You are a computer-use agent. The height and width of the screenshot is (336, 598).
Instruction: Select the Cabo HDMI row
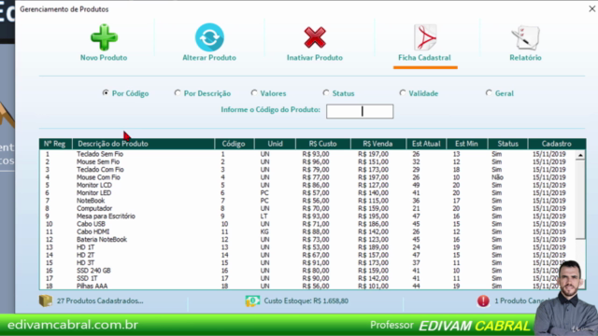click(307, 231)
